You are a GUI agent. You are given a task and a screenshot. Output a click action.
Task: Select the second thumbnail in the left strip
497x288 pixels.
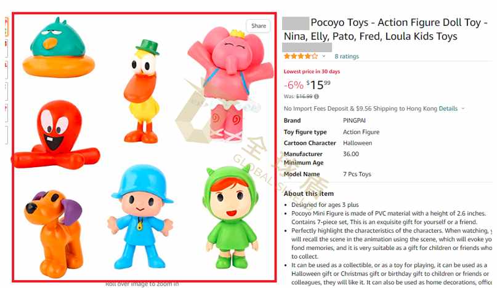tap(6, 49)
